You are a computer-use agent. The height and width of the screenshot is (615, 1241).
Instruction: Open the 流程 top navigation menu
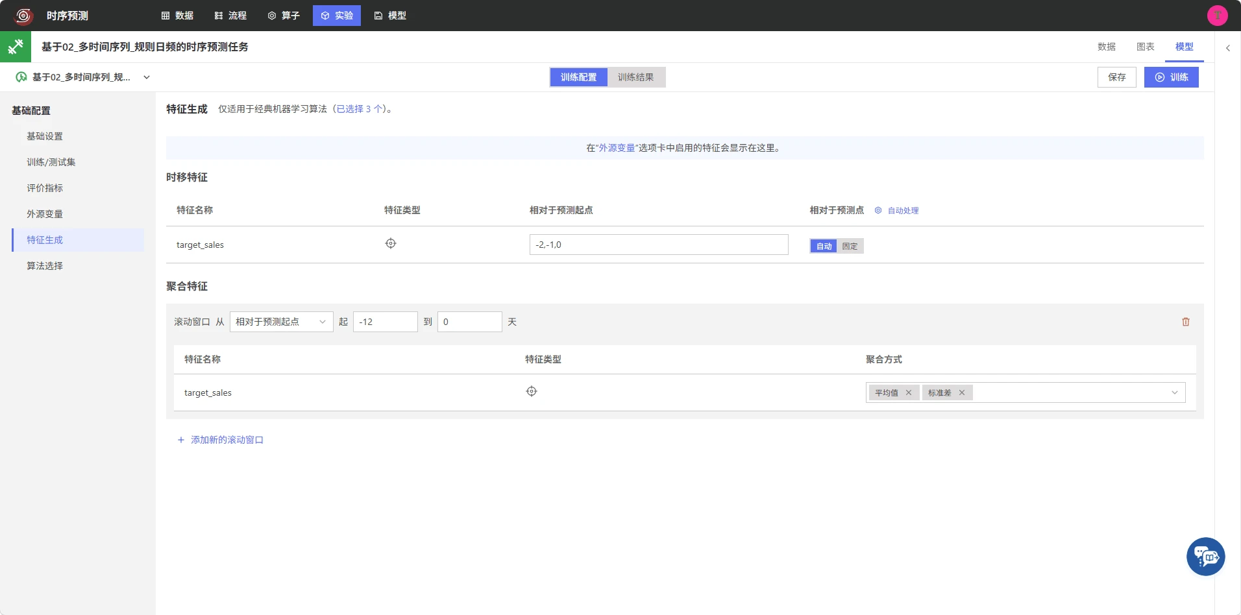(230, 16)
